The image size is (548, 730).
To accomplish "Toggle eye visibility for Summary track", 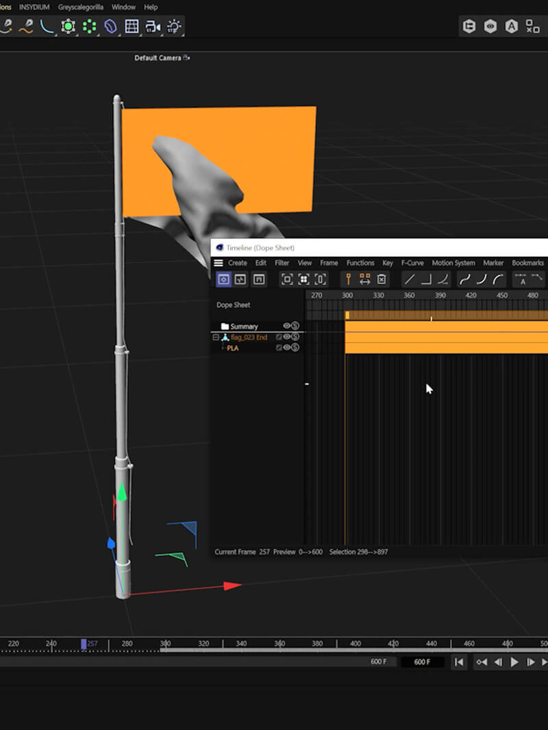I will coord(287,326).
